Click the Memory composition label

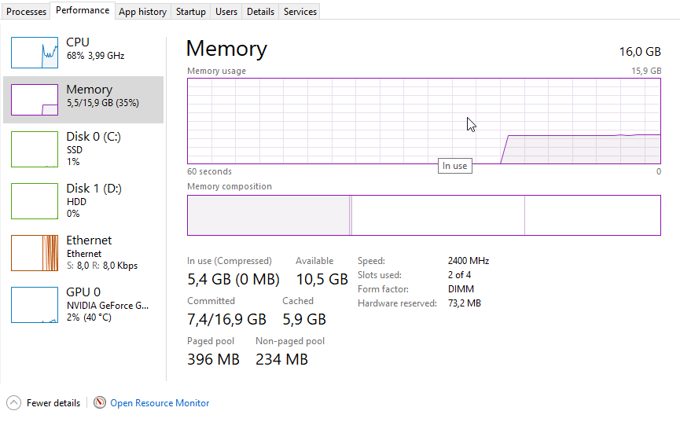click(230, 186)
